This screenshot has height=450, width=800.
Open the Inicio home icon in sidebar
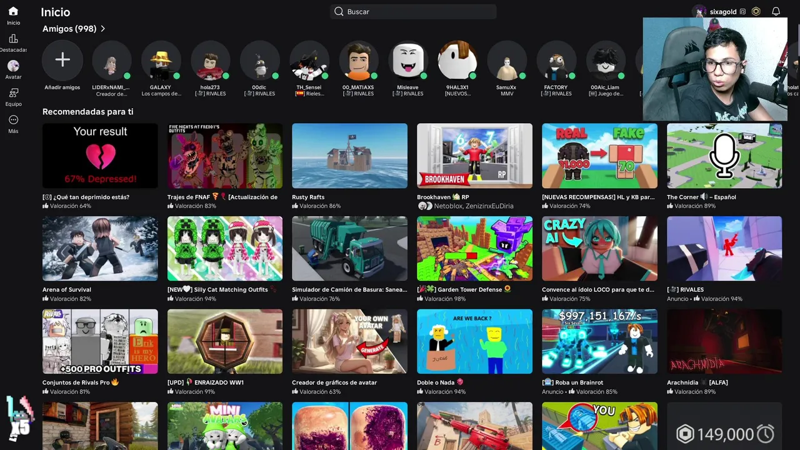click(13, 11)
